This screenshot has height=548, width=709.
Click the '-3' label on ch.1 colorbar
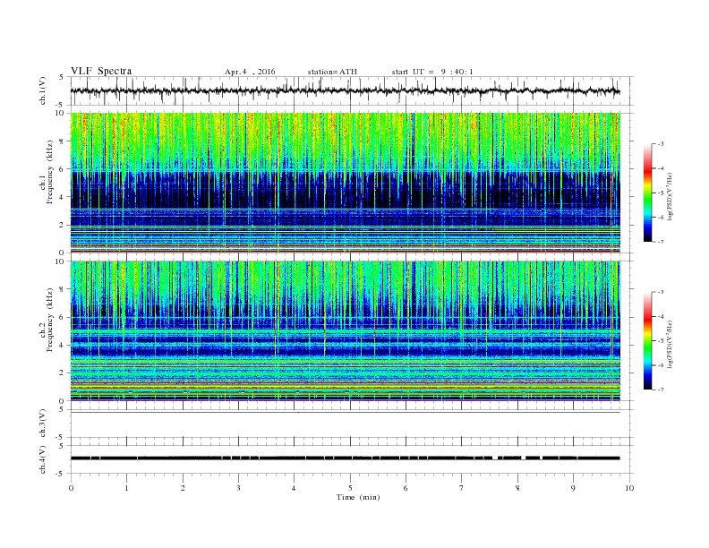pos(660,144)
